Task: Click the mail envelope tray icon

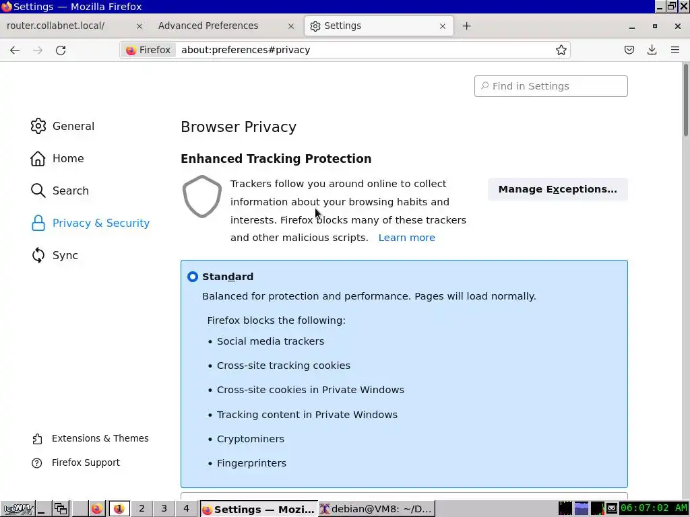Action: click(612, 509)
